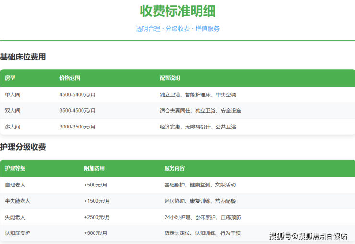This screenshot has height=244, width=355.
Task: Click the 4500-5400元/月 price cell
Action: [77, 95]
